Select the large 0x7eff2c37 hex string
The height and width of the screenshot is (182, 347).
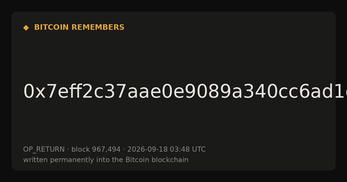(x=185, y=92)
